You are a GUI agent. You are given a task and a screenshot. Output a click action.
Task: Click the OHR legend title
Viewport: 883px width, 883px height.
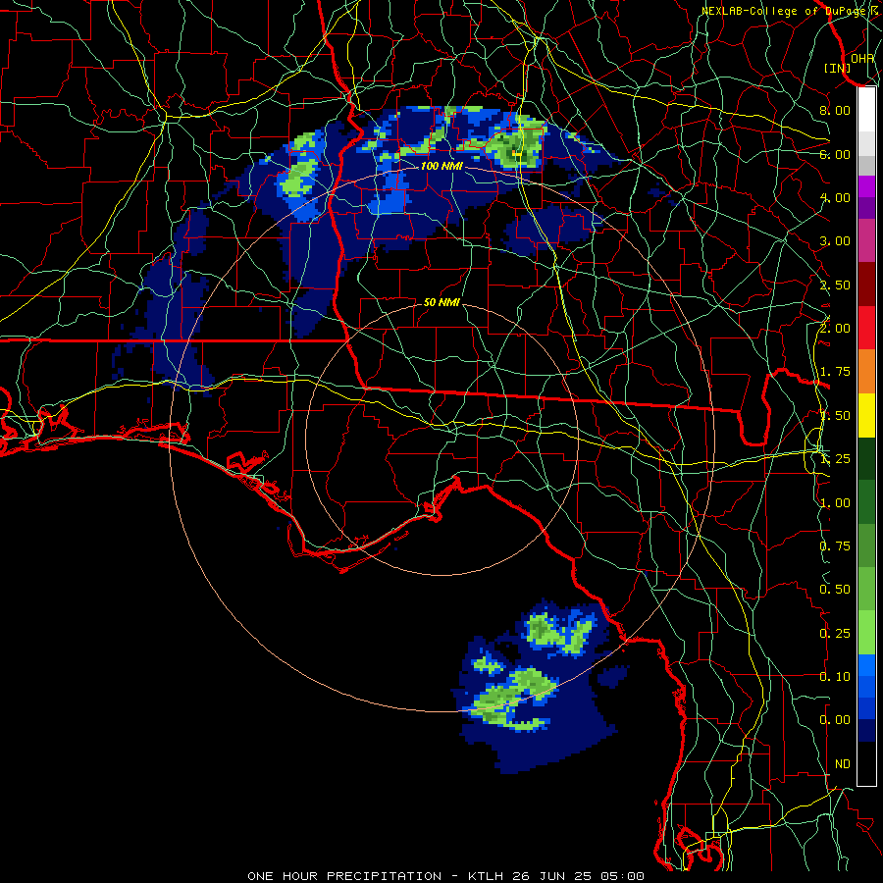(x=861, y=58)
